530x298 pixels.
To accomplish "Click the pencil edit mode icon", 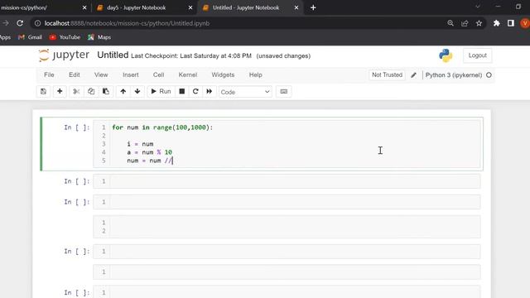I will (x=413, y=75).
